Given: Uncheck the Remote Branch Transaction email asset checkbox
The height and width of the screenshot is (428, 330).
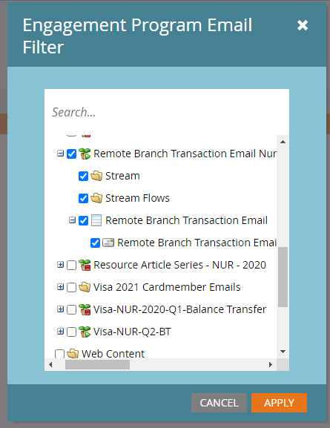Looking at the screenshot, I should coord(95,243).
